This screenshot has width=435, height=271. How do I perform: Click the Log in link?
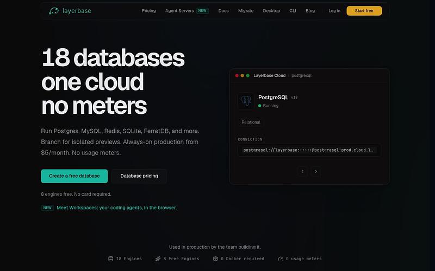[x=334, y=11]
